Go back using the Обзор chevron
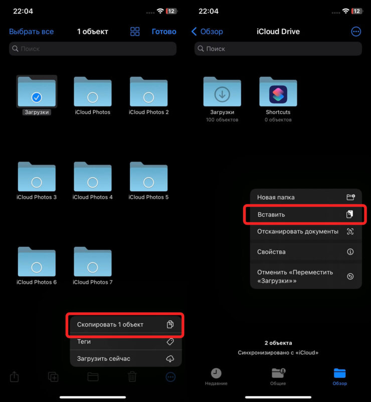The width and height of the screenshot is (371, 402). [x=208, y=32]
